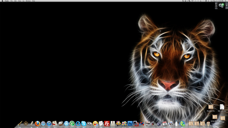228x128 pixels.
Task: Open iCal showing date 15 in Dock
Action: point(164,123)
